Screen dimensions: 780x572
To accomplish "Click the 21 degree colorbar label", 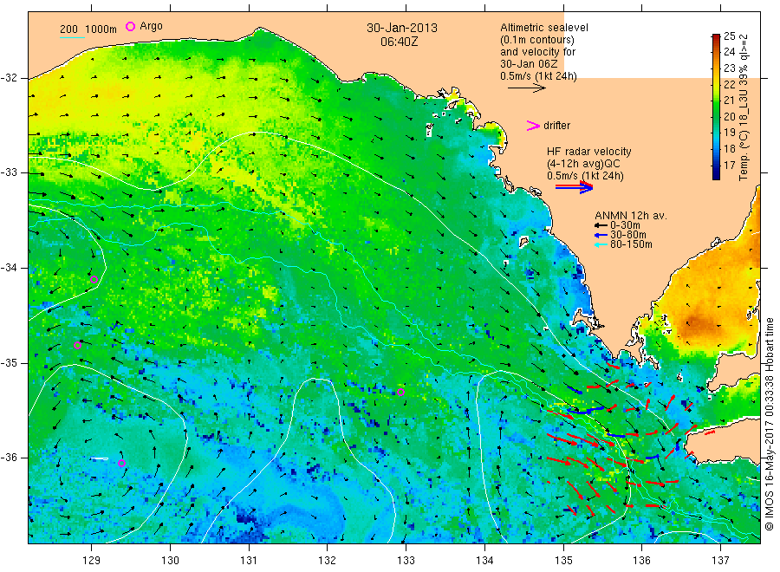I will click(x=729, y=100).
